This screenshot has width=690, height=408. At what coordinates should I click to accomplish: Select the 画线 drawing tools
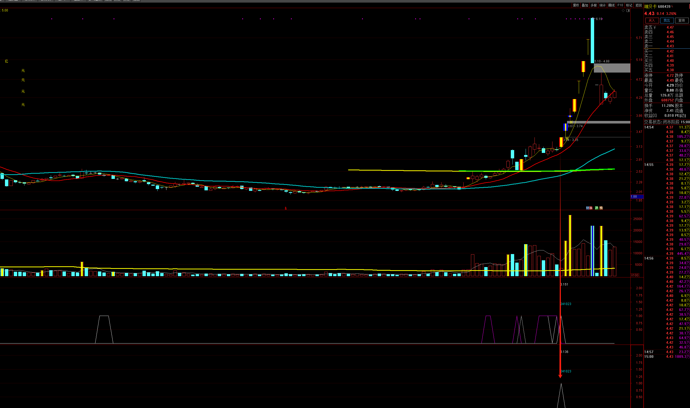[611, 5]
